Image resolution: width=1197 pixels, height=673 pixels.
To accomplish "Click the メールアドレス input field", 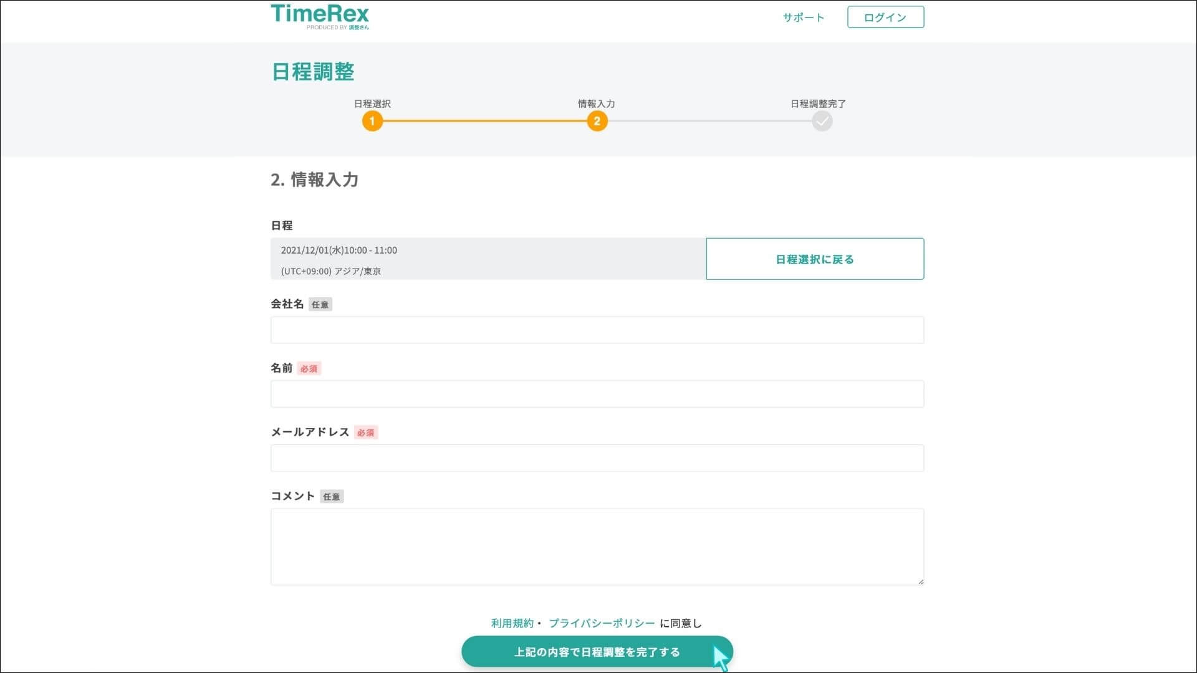I will (597, 457).
